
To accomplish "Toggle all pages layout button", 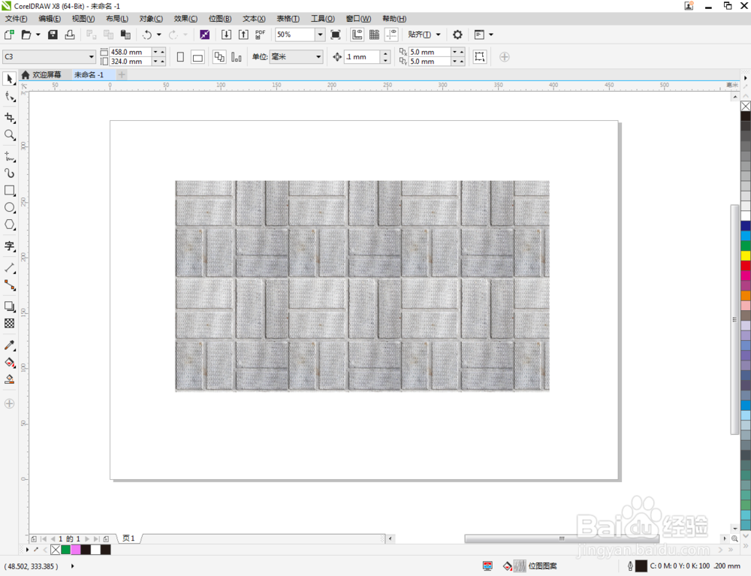I will click(x=219, y=57).
